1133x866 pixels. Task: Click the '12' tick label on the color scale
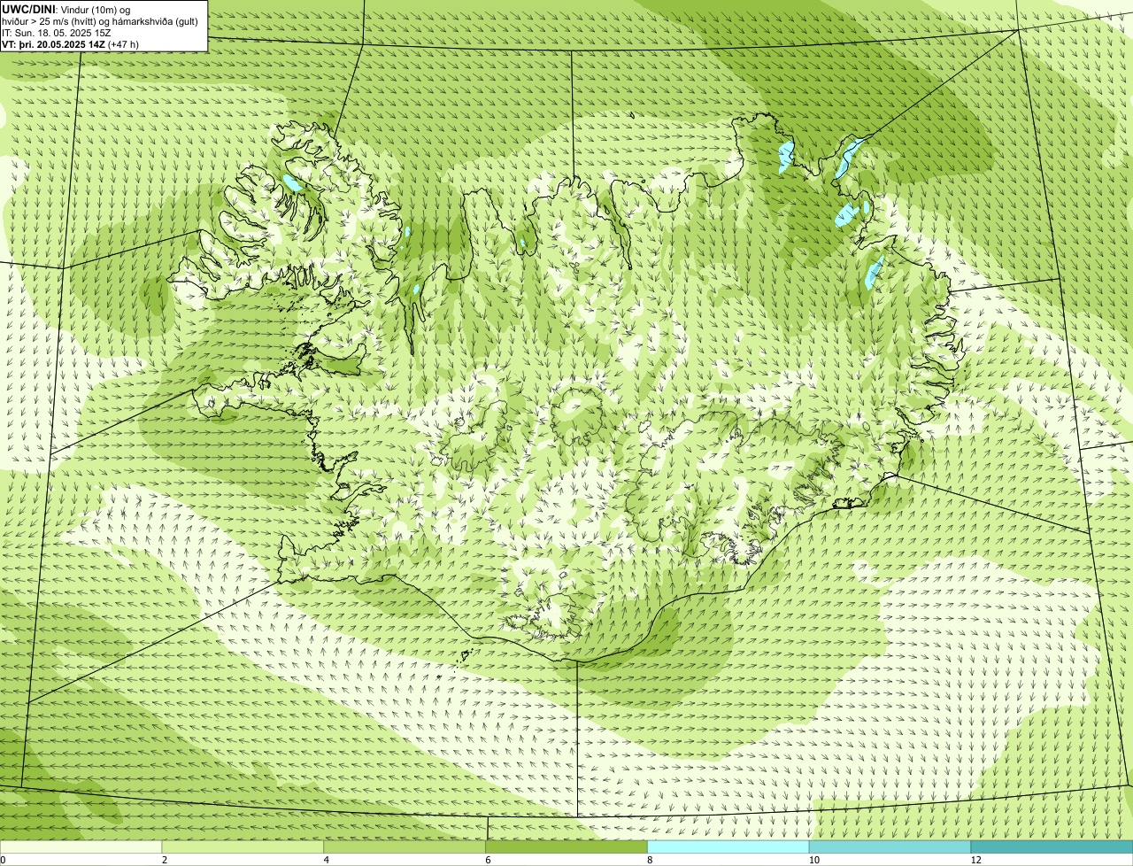[x=975, y=860]
